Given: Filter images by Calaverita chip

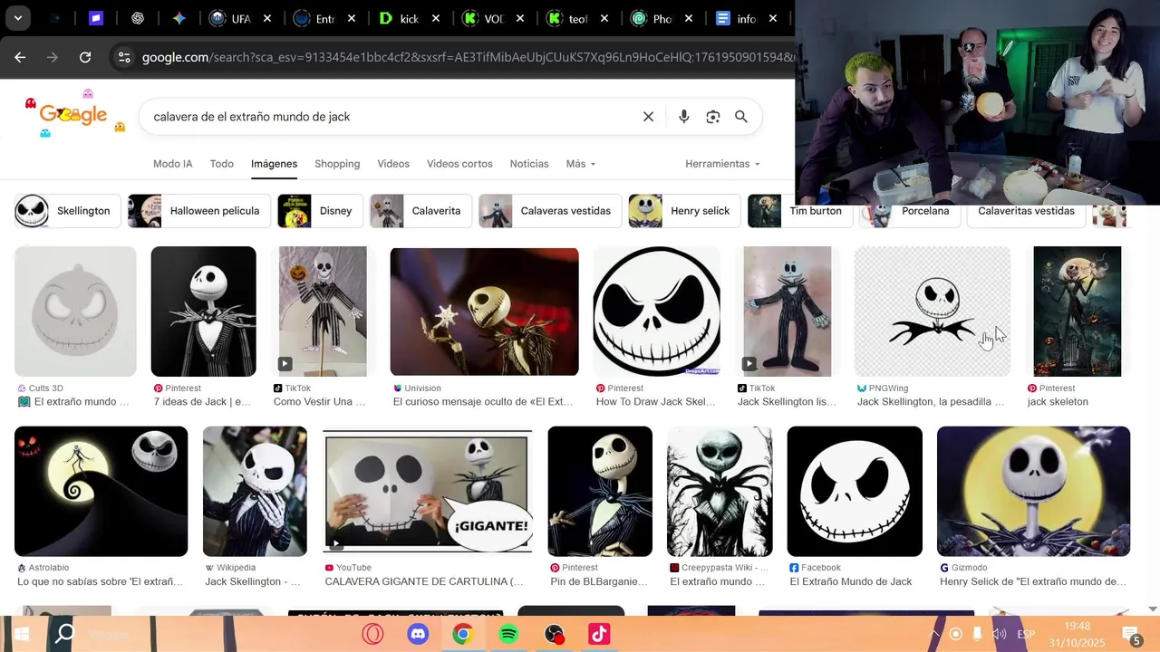Looking at the screenshot, I should pyautogui.click(x=420, y=211).
